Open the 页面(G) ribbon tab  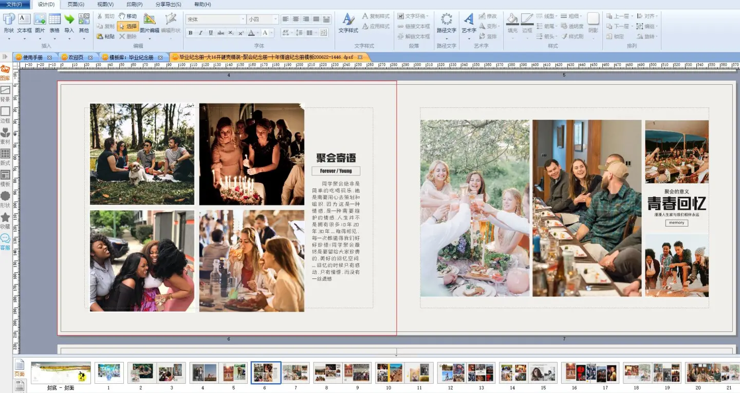[76, 4]
